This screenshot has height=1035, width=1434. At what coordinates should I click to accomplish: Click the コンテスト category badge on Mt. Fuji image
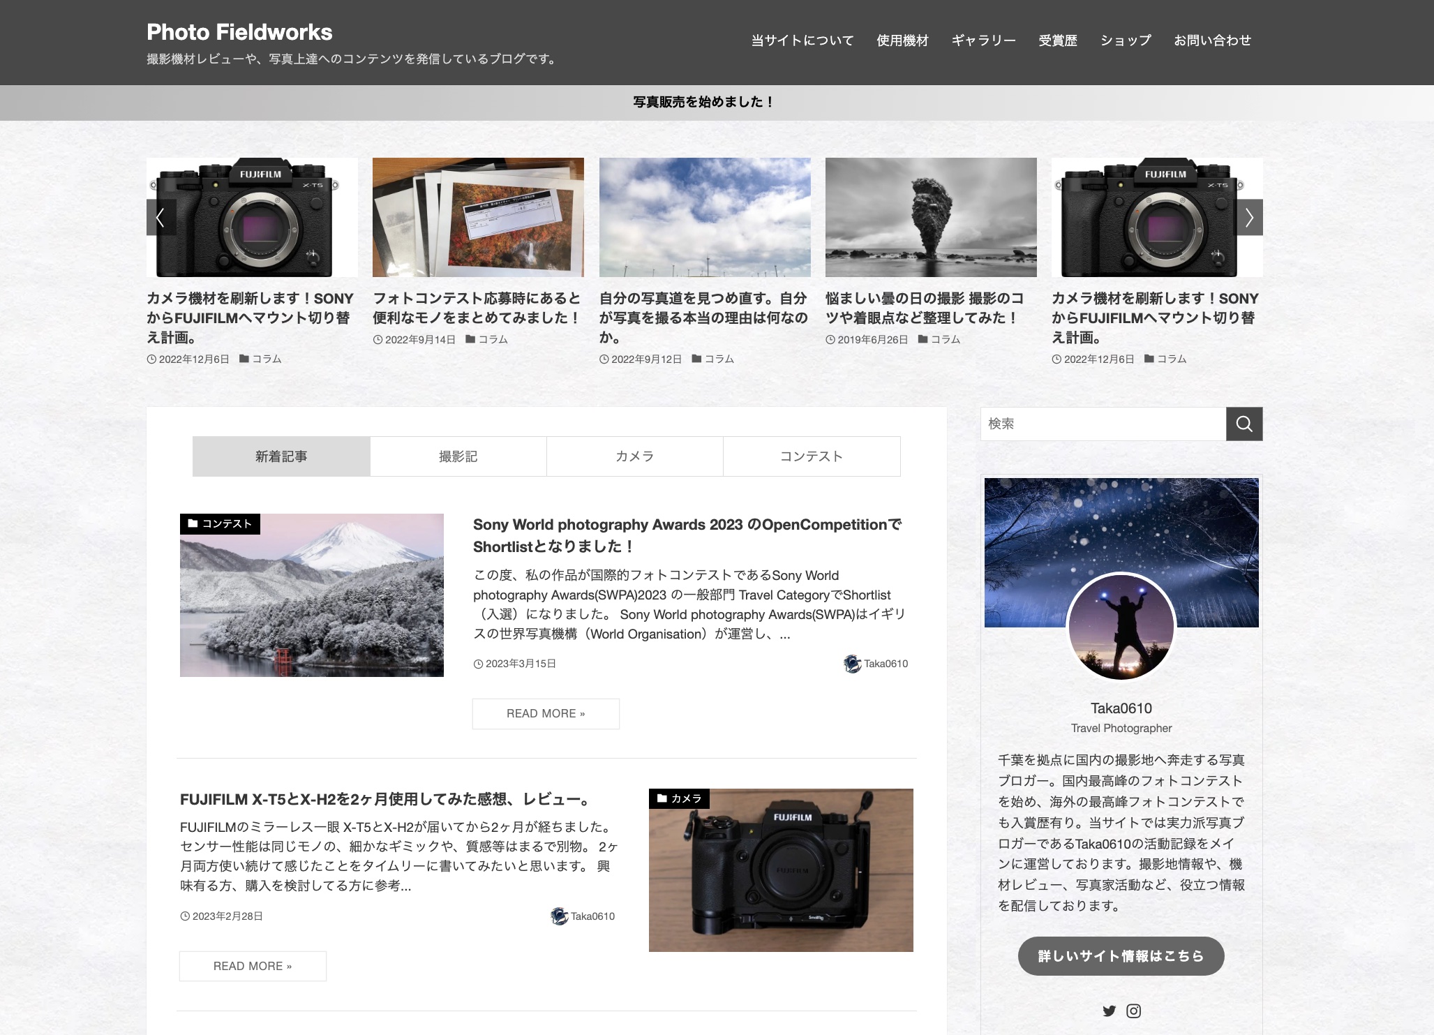click(x=220, y=523)
